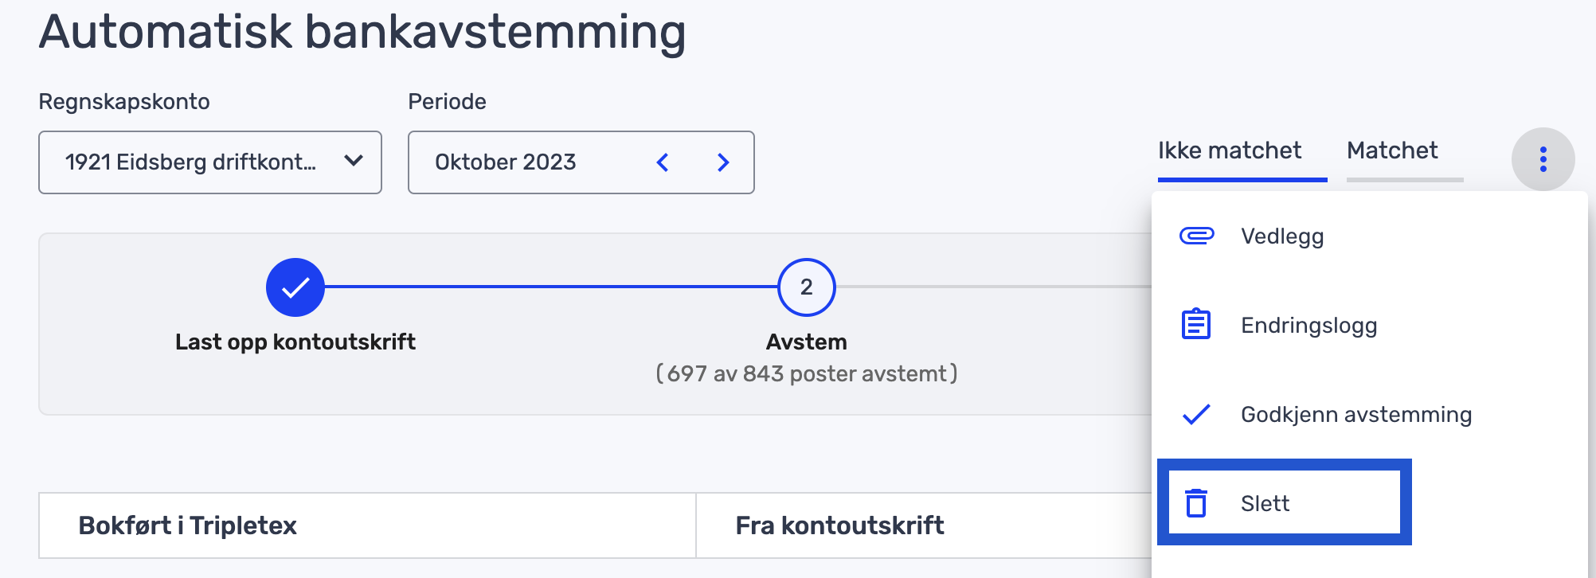Click the Bokført i Tripletex column header
This screenshot has height=578, width=1596.
point(188,525)
